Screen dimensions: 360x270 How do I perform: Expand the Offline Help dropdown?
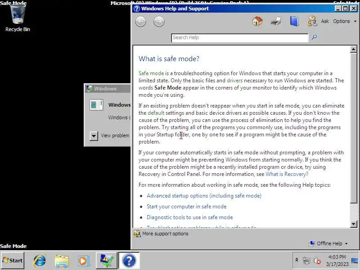[x=328, y=243]
